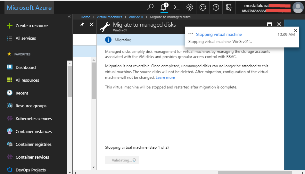Screen dimensions: 305x174
Task: Click the blue info icon beside Migrating
Action: click(108, 40)
